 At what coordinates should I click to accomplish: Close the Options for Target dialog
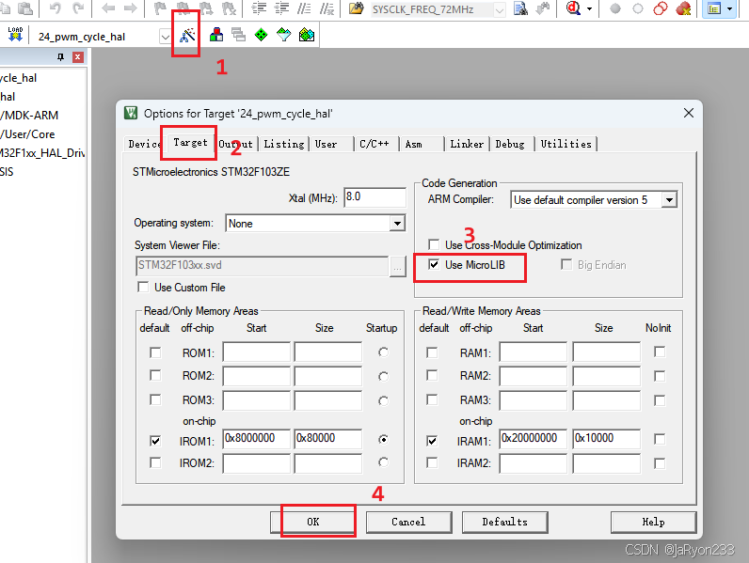689,113
